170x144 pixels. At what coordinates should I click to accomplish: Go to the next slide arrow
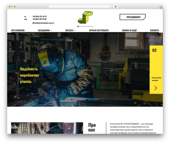coord(156,88)
